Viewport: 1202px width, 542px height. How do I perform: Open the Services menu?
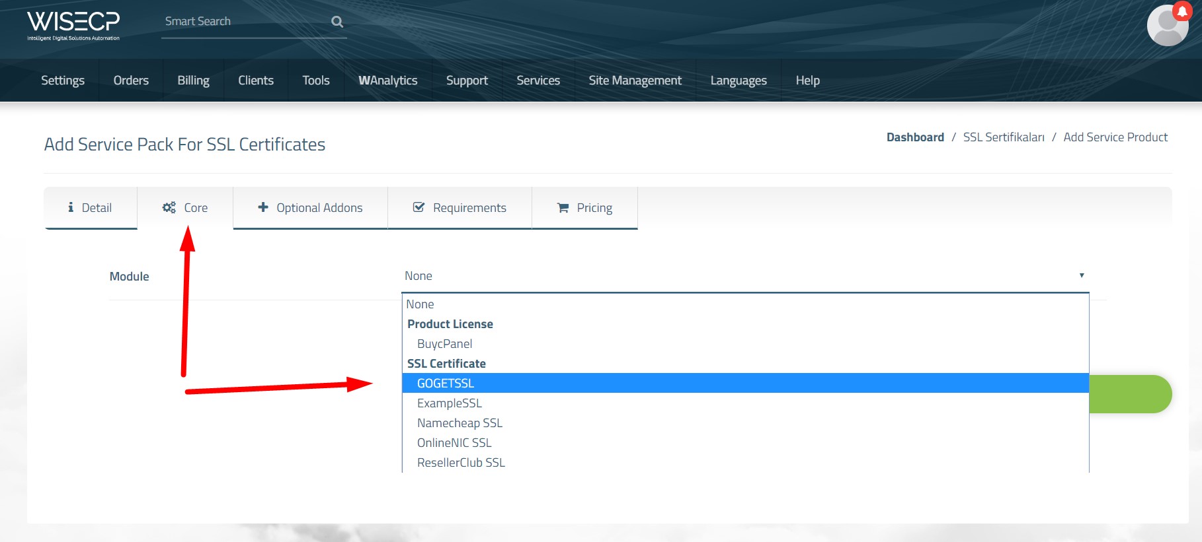[x=538, y=81]
